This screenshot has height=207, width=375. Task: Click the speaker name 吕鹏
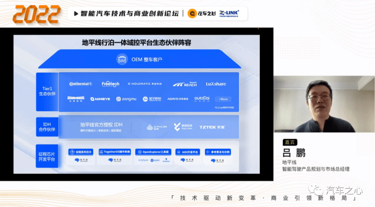click(294, 153)
